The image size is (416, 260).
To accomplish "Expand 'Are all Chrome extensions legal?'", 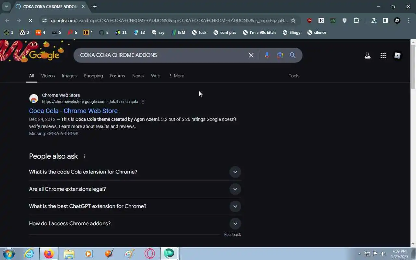I will click(x=135, y=189).
